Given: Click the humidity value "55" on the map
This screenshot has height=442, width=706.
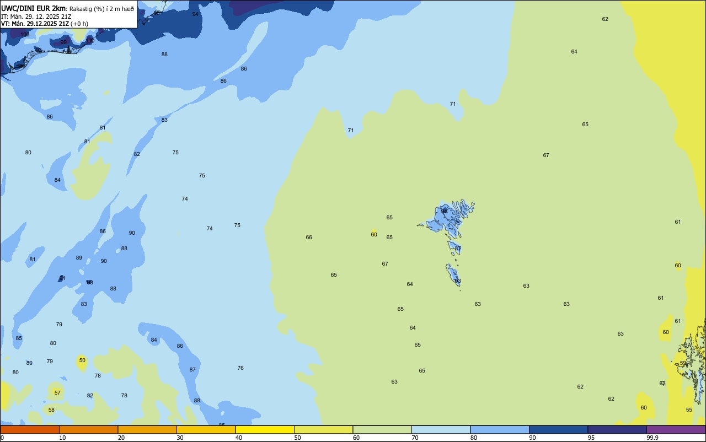Looking at the screenshot, I should tap(689, 410).
